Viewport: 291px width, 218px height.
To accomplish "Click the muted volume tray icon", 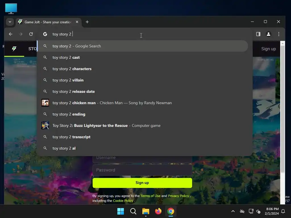I will pos(258,211).
